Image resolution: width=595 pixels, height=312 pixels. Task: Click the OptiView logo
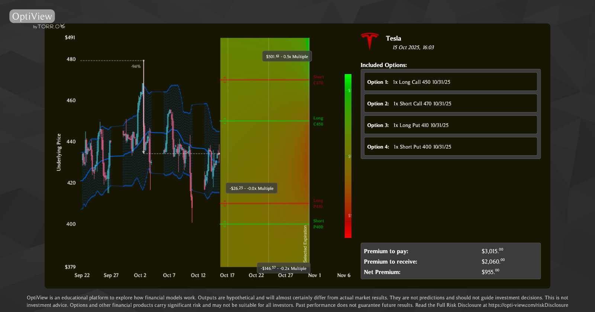32,16
